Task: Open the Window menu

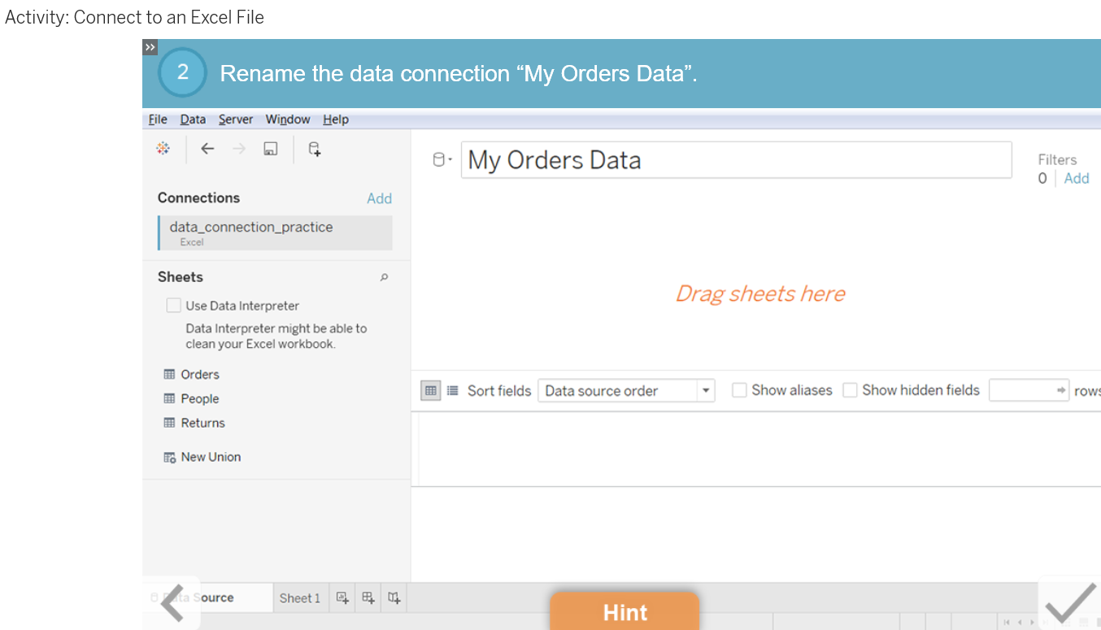Action: pos(288,119)
